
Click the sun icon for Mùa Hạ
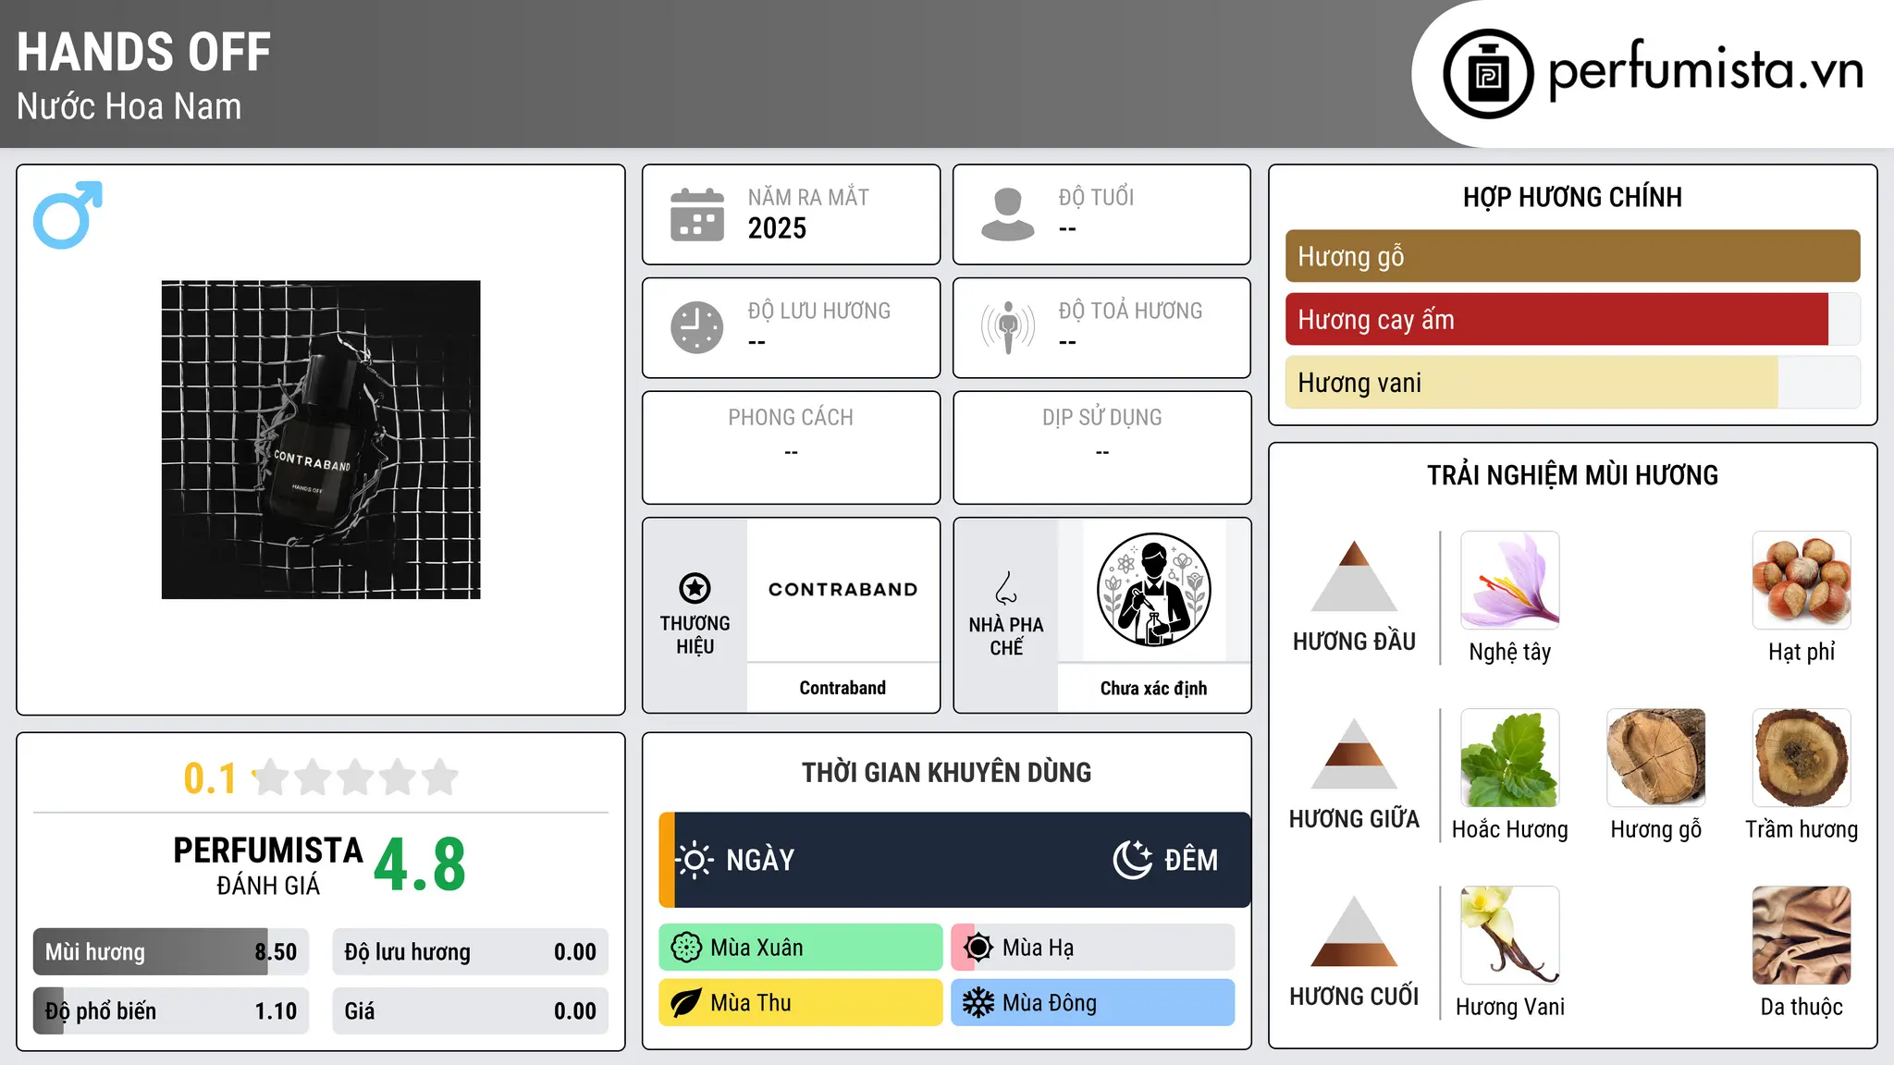(x=978, y=948)
